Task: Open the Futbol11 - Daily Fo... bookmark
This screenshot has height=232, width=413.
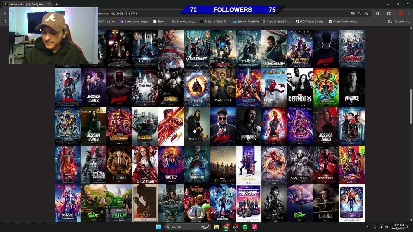Action: [x=214, y=22]
